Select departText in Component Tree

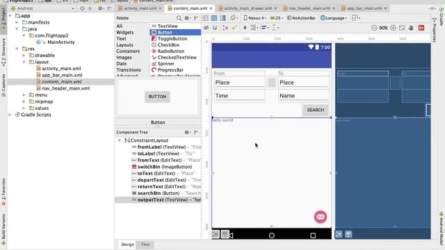pyautogui.click(x=166, y=180)
